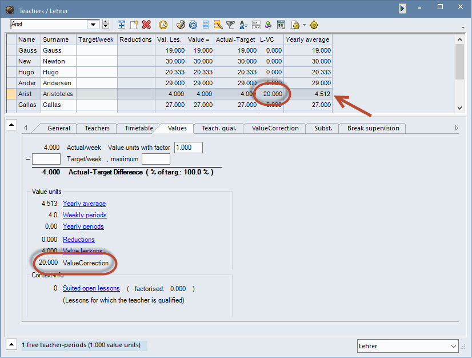
Task: Select the Gauss row name cell
Action: 29,50
